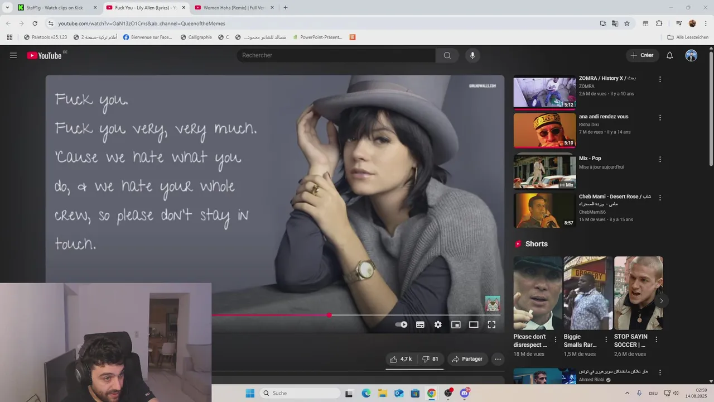Screen dimensions: 714x402
Task: Translate this page icon in address bar
Action: point(615,23)
